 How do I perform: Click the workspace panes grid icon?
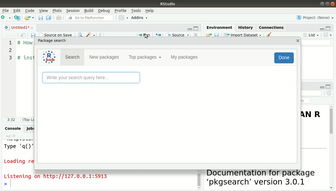click(121, 18)
